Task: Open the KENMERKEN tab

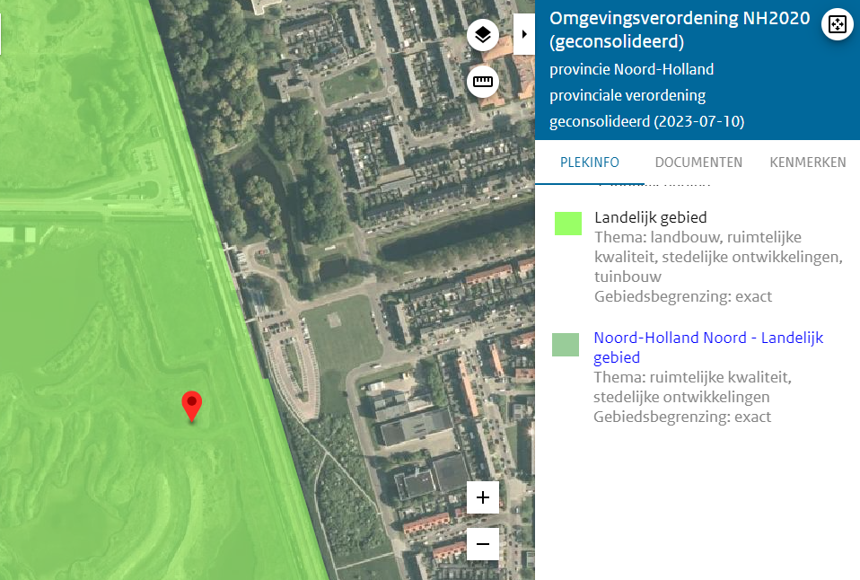Action: [807, 163]
